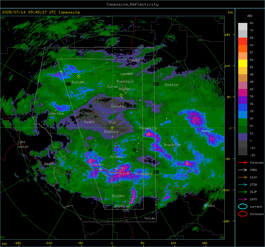The image size is (265, 247).
Task: Select the magenta 18TS arrow icon
Action: click(x=243, y=199)
